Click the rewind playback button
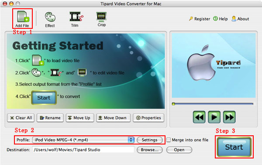The width and height of the screenshot is (262, 165). [x=199, y=117]
